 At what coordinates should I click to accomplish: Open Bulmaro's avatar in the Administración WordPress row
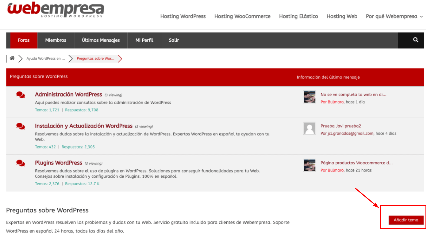(x=309, y=97)
